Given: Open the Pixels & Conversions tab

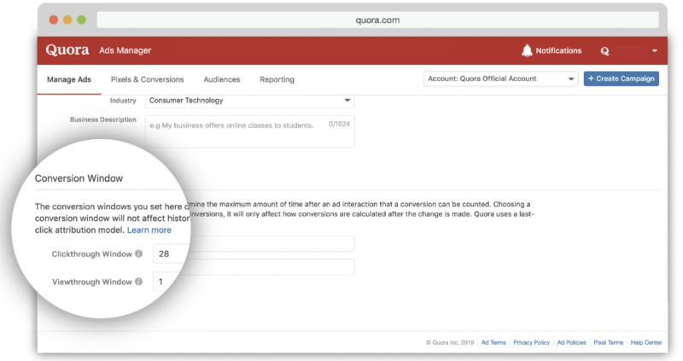Looking at the screenshot, I should 147,79.
